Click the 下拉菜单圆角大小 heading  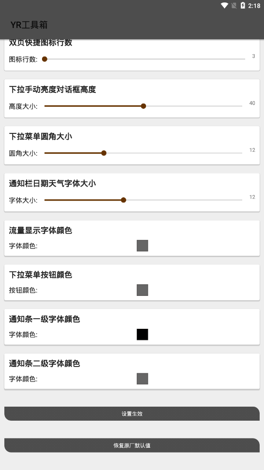tap(41, 136)
